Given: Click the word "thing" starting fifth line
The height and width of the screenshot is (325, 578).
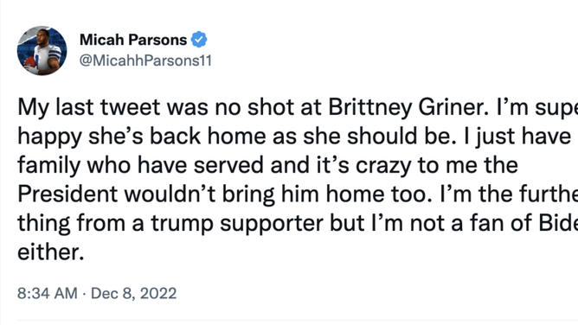Looking at the screenshot, I should [44, 224].
